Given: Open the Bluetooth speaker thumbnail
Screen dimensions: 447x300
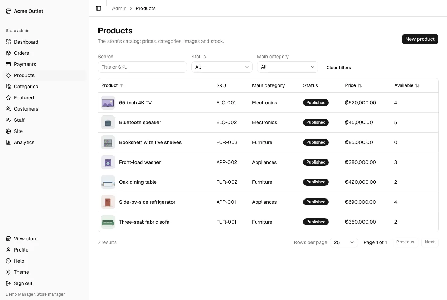Looking at the screenshot, I should [x=108, y=122].
